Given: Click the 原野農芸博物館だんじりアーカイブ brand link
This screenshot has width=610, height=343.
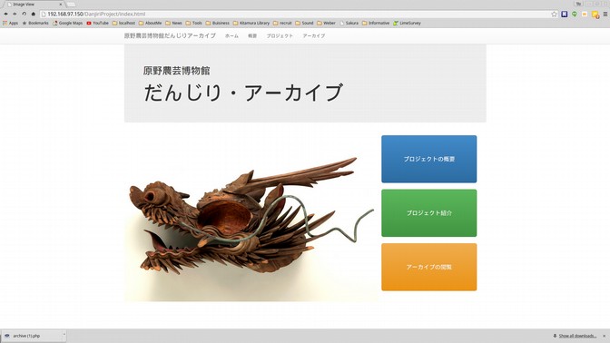Looking at the screenshot, I should point(170,35).
